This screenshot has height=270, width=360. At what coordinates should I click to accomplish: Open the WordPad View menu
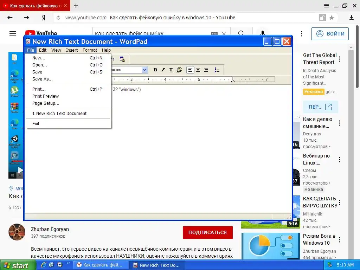point(56,50)
